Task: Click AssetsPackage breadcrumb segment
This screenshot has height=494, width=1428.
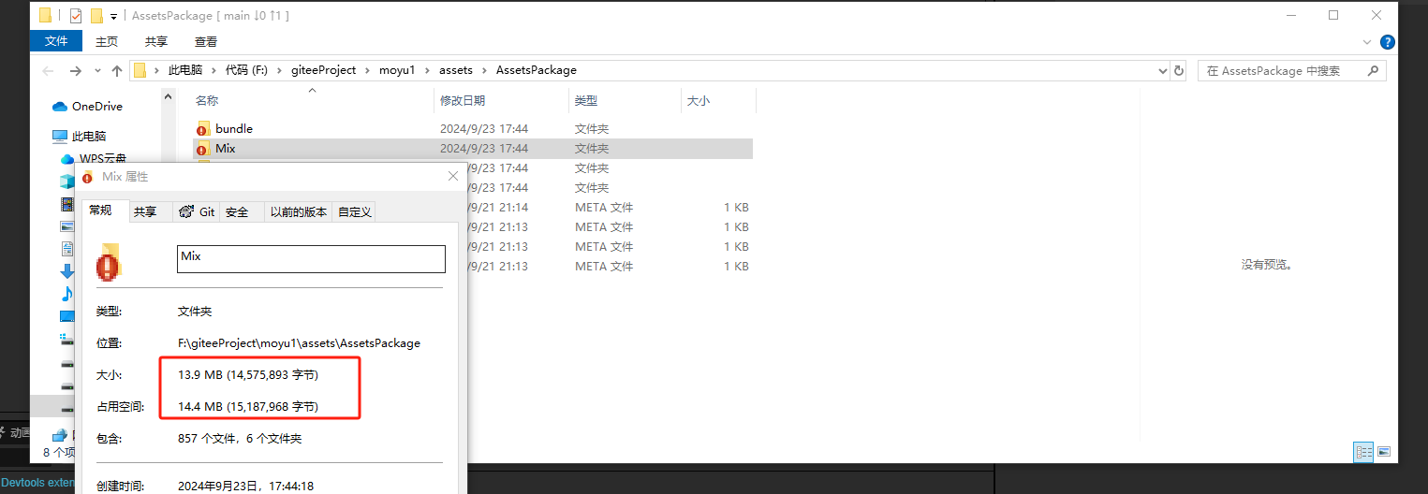Action: (x=536, y=70)
